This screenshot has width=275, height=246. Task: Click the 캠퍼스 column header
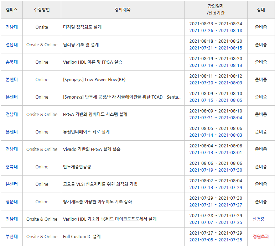point(12,10)
